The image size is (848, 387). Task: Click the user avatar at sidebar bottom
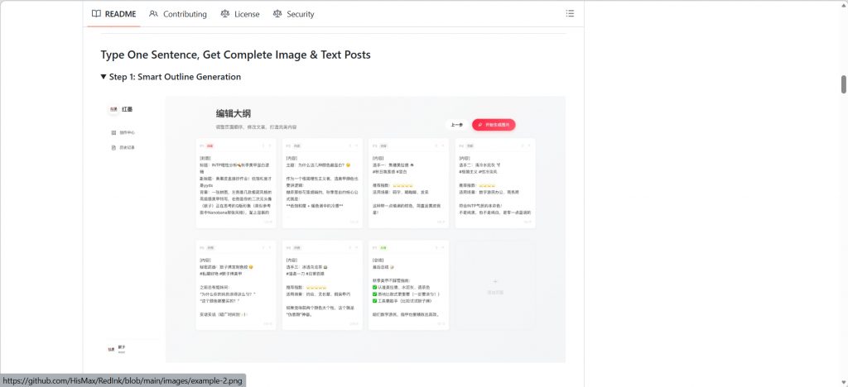(112, 349)
